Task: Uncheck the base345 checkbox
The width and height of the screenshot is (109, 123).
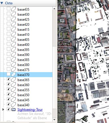Action: (8, 99)
